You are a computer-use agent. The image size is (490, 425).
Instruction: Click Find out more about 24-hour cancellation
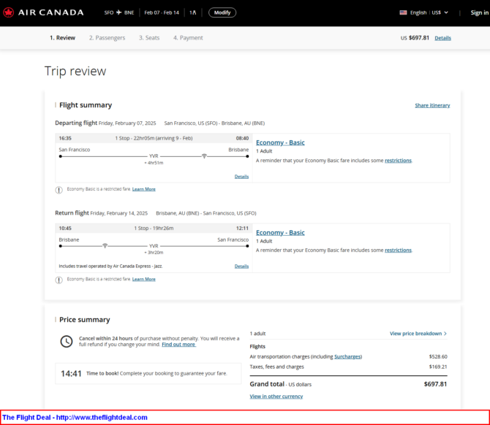tap(178, 345)
